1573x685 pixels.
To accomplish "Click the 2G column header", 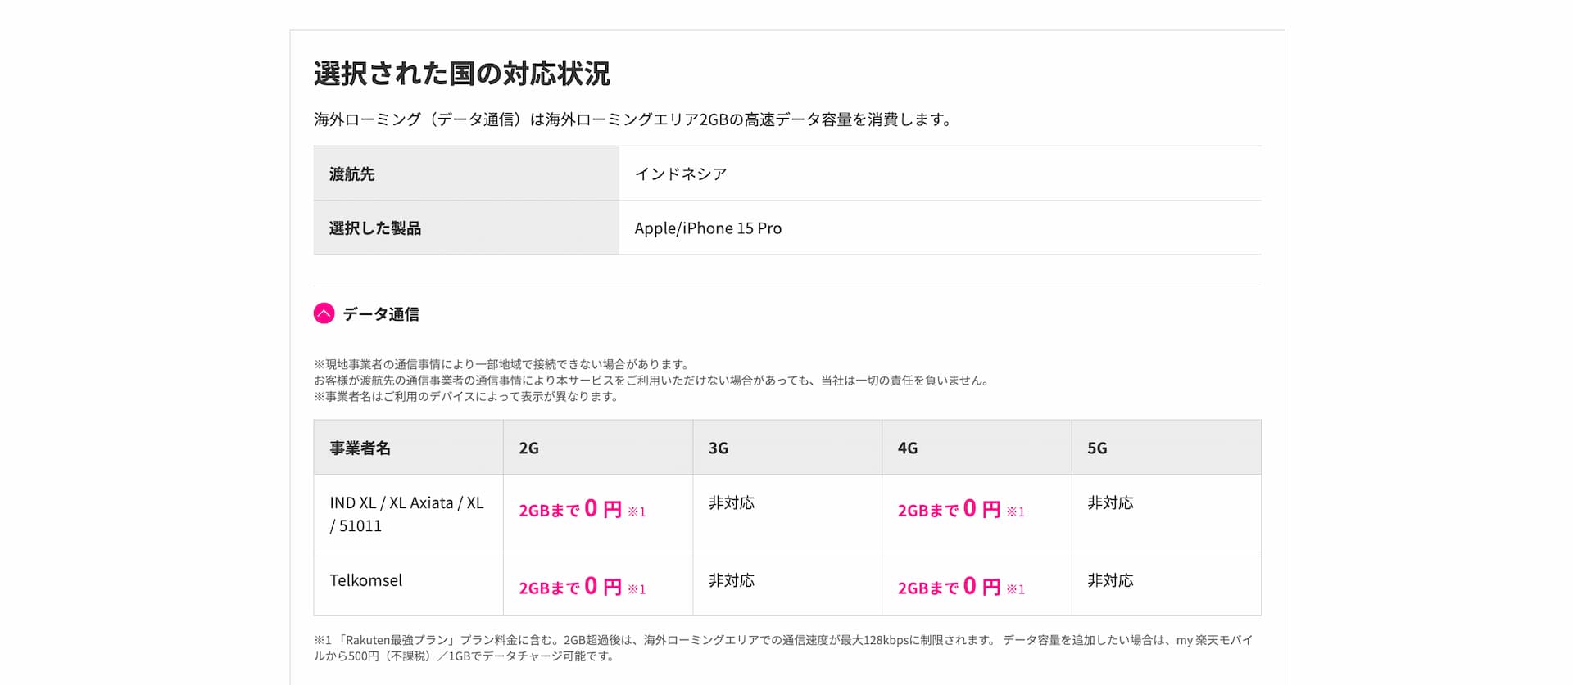I will [x=598, y=448].
